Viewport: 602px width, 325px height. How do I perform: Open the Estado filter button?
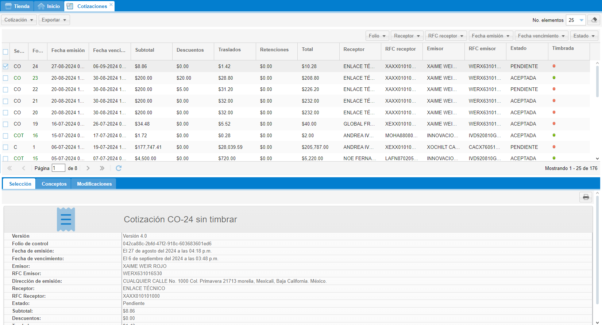pyautogui.click(x=584, y=36)
